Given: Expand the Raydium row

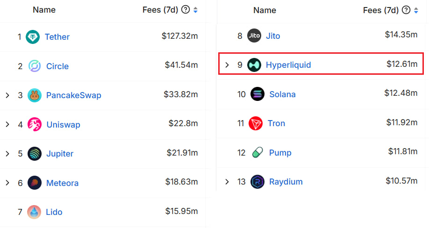Looking at the screenshot, I should 227,182.
